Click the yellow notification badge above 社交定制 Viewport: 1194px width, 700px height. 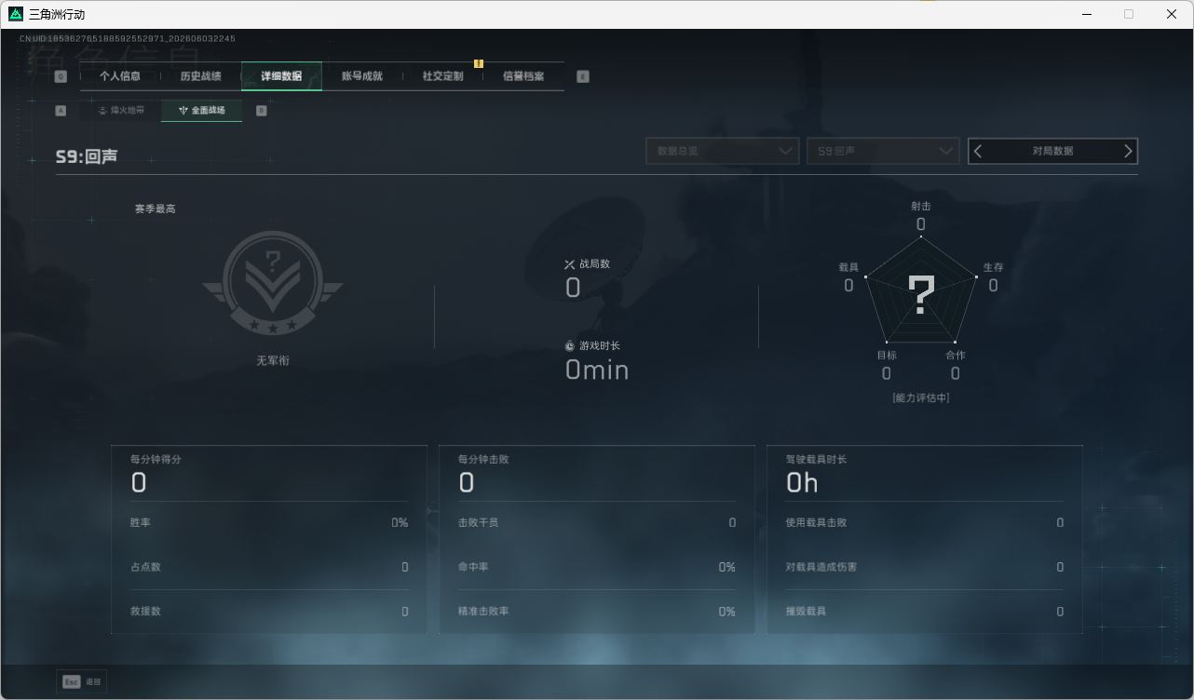[x=479, y=64]
